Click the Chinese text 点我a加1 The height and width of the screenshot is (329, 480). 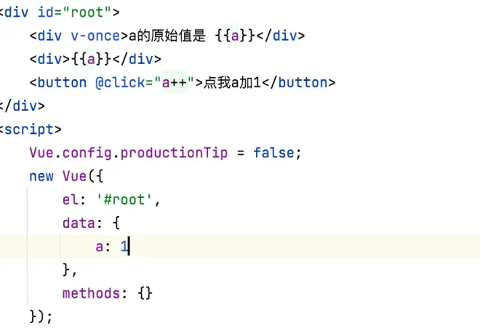click(232, 83)
